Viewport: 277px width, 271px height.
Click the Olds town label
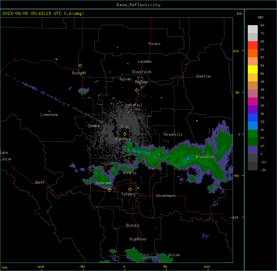(x=125, y=127)
